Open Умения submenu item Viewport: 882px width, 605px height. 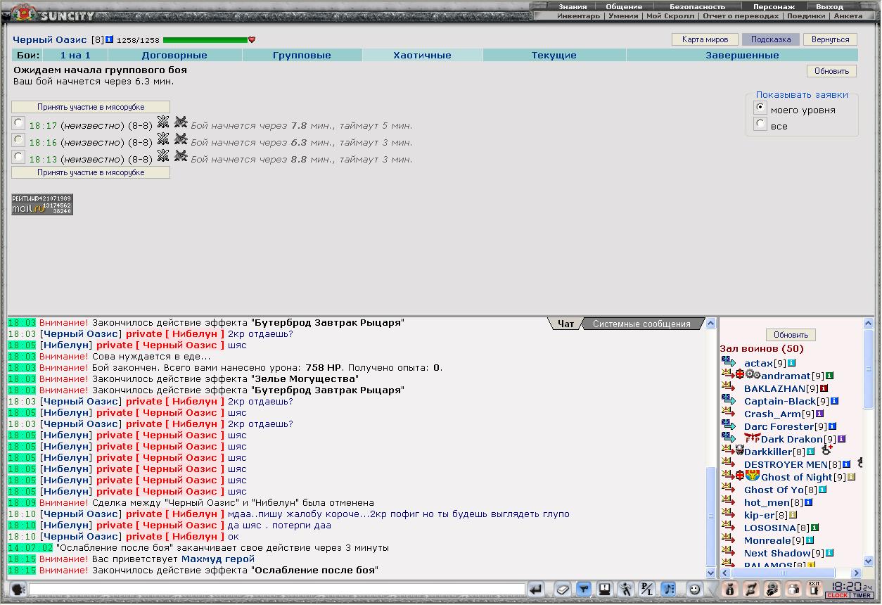pos(623,15)
